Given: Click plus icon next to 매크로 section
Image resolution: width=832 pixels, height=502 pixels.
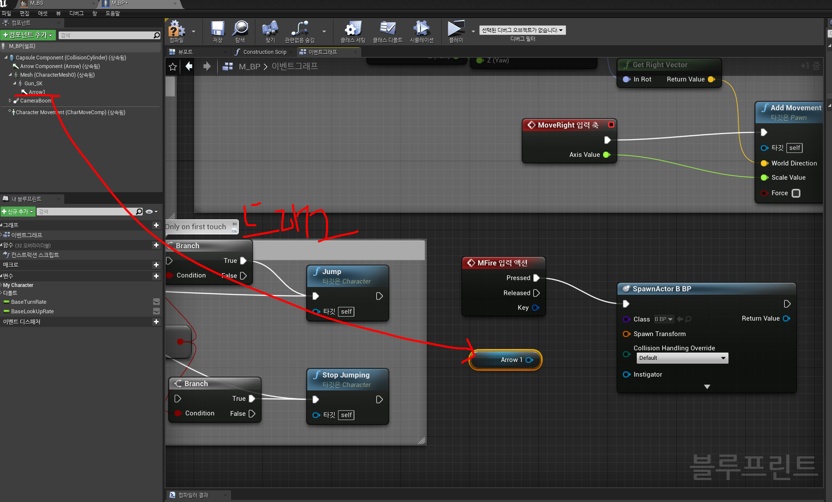Looking at the screenshot, I should [x=156, y=265].
